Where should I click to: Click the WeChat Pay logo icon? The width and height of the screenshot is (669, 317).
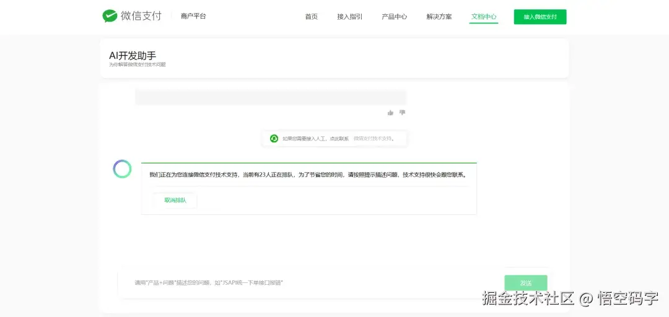pyautogui.click(x=110, y=16)
